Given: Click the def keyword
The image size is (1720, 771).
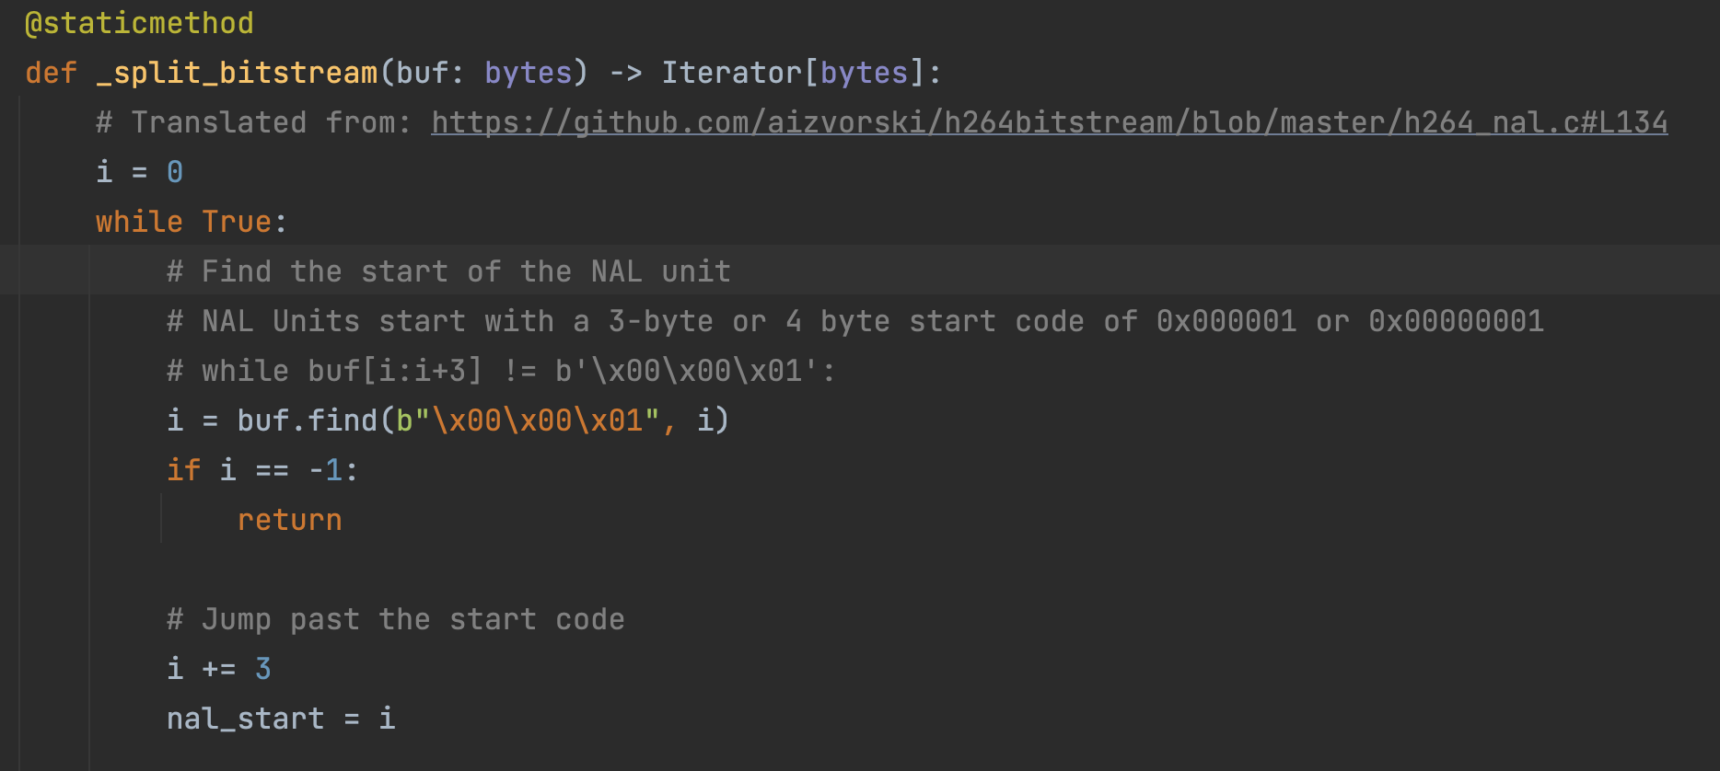Looking at the screenshot, I should coord(51,73).
